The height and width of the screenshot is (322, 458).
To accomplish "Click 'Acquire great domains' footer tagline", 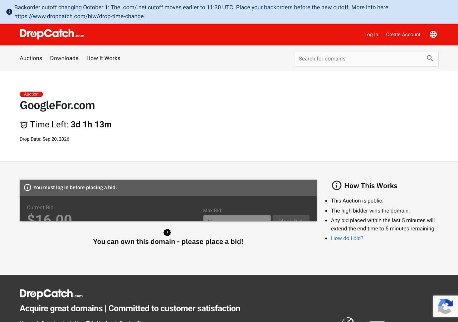I will [130, 308].
